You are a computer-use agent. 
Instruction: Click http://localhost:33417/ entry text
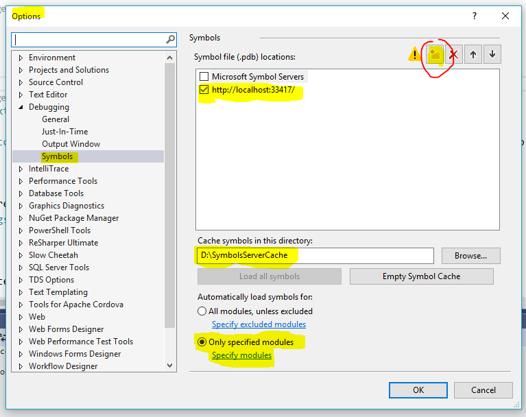click(253, 90)
